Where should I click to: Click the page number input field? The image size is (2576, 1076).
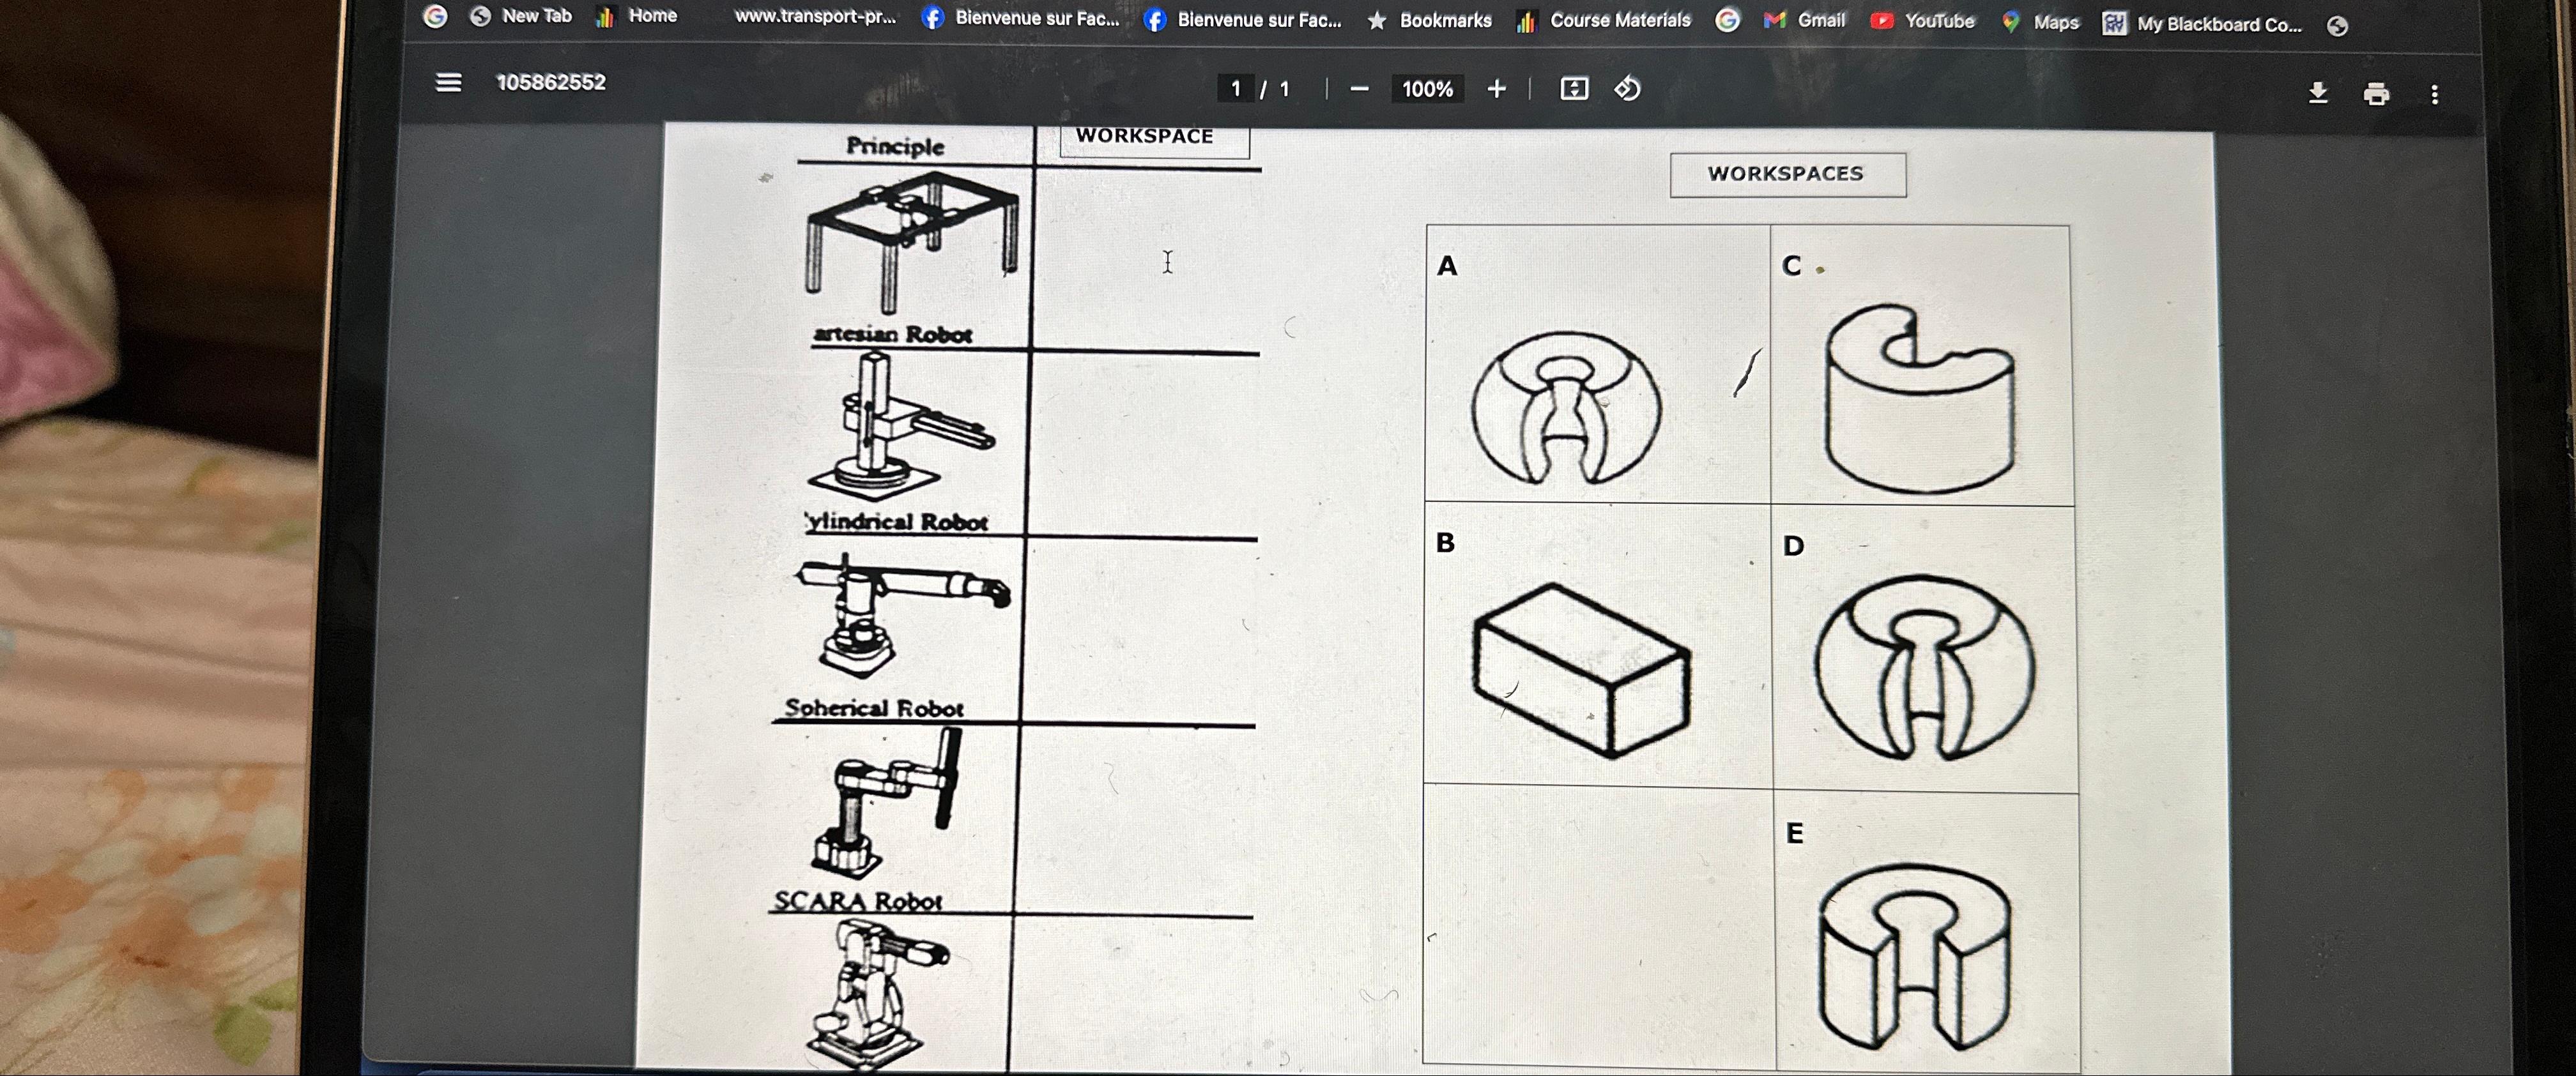point(1236,89)
